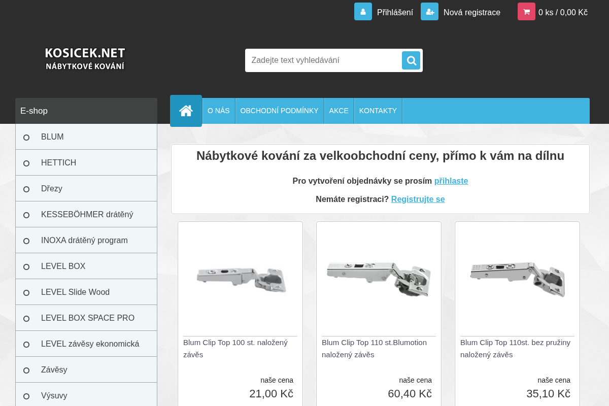Viewport: 609px width, 406px height.
Task: Open OBCHODNÍ PODMÍNKY menu item
Action: (280, 111)
